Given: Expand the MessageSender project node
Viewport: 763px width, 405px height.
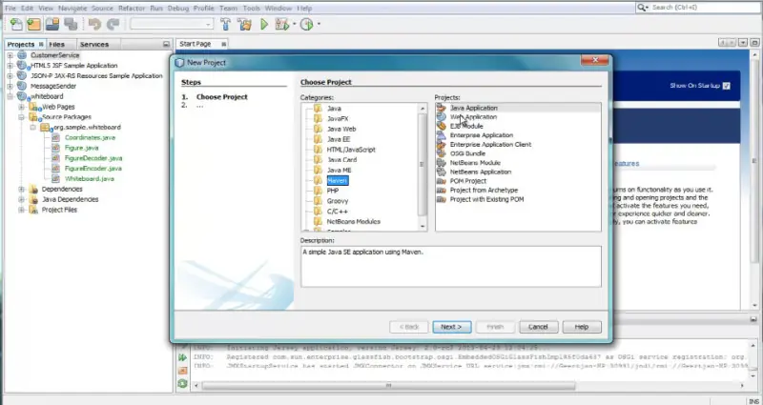Looking at the screenshot, I should tap(10, 86).
